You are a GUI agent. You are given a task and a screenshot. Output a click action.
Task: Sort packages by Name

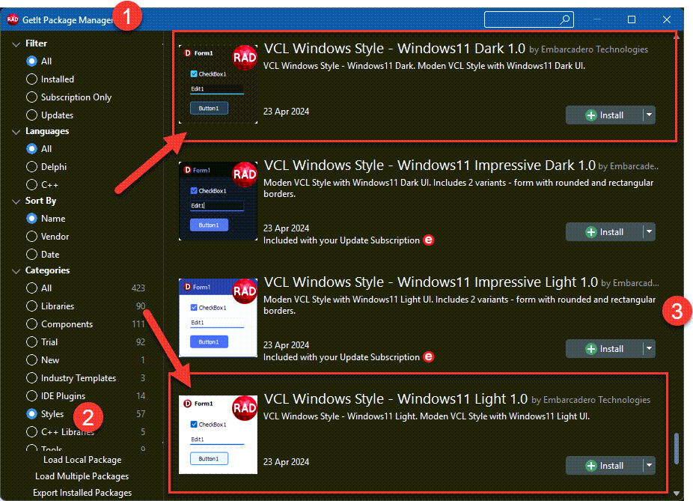31,219
